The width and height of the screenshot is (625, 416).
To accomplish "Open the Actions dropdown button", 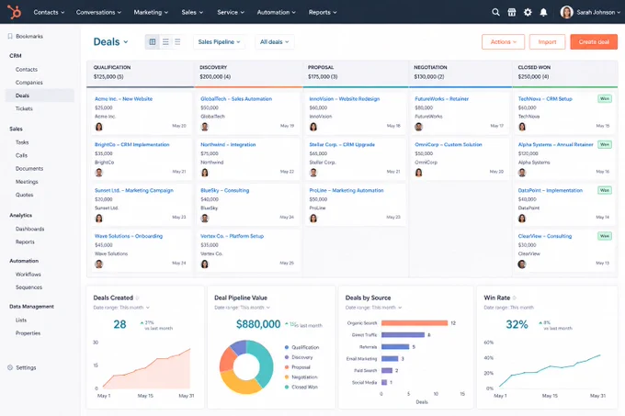I will pyautogui.click(x=503, y=42).
